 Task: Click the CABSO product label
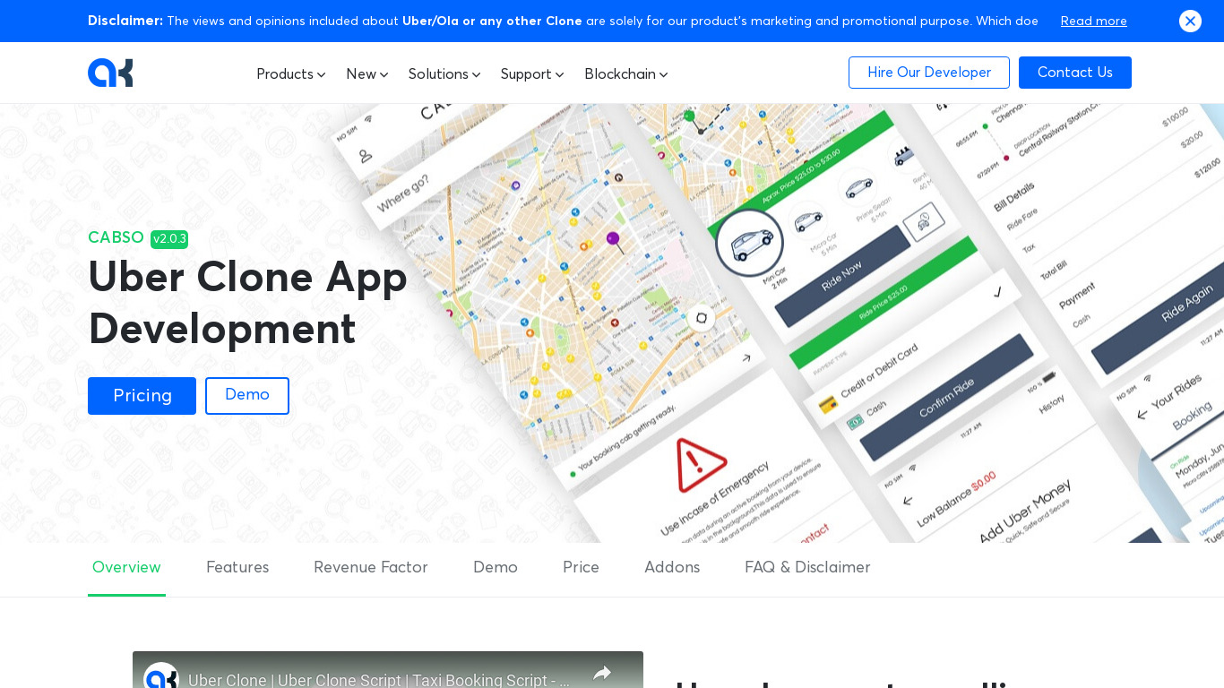116,237
